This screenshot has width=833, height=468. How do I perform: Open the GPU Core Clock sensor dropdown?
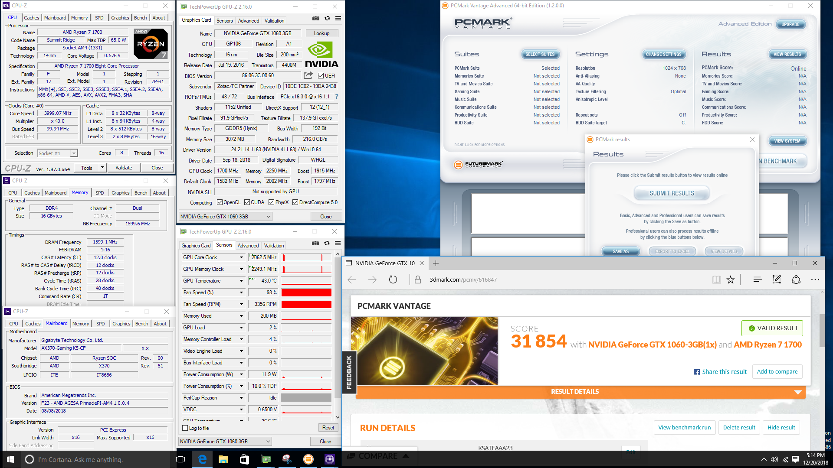pos(242,257)
